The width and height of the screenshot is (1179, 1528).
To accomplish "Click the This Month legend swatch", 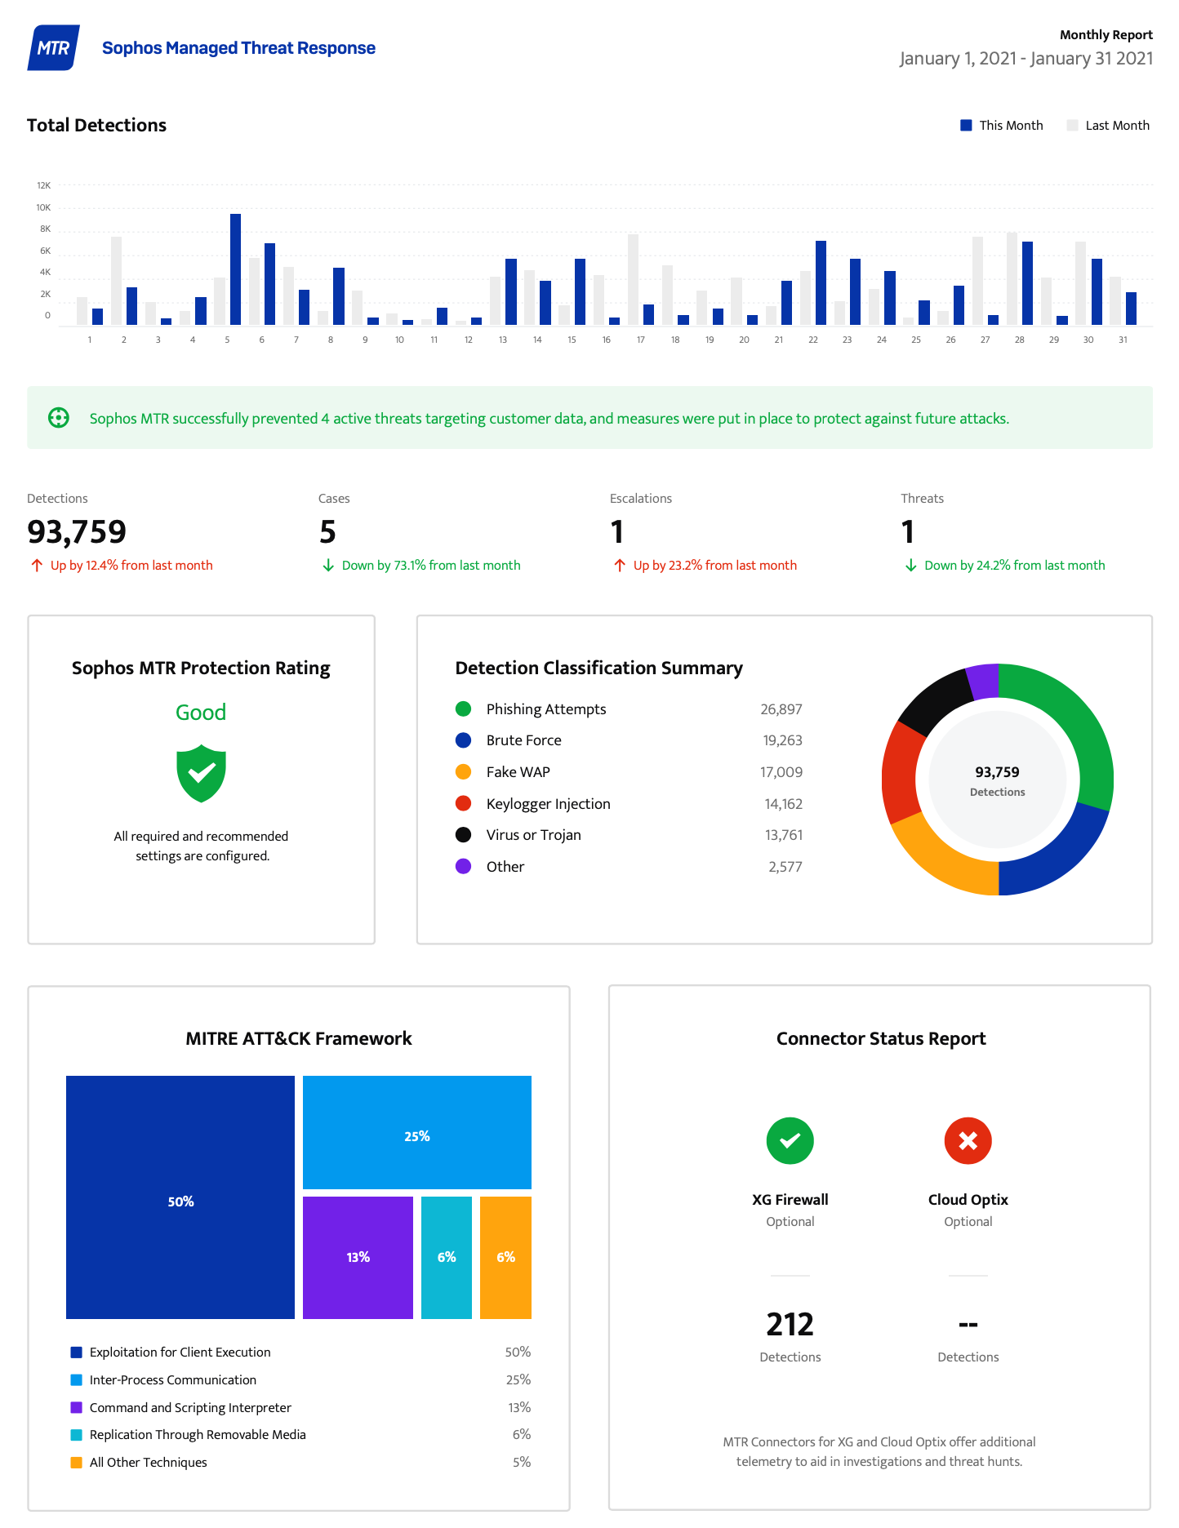I will pyautogui.click(x=966, y=125).
